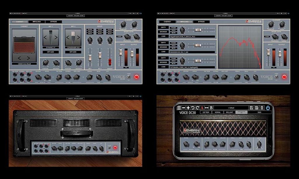The width and height of the screenshot is (299, 179).
Task: Click LOAD button in first impulse slot
Action: point(163,36)
